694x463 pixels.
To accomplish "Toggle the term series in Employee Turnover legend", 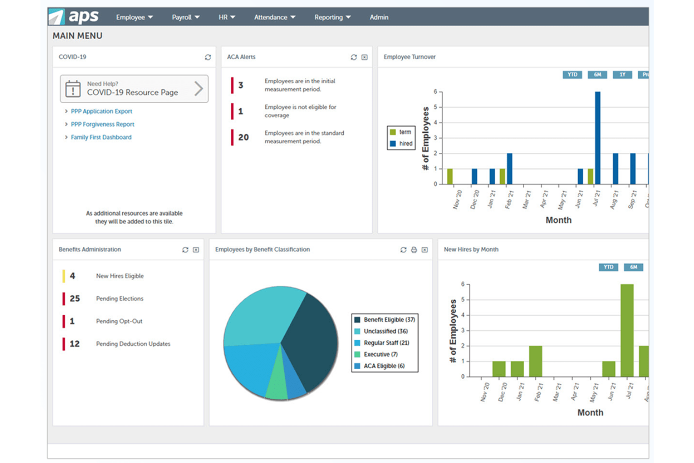I will pos(400,132).
